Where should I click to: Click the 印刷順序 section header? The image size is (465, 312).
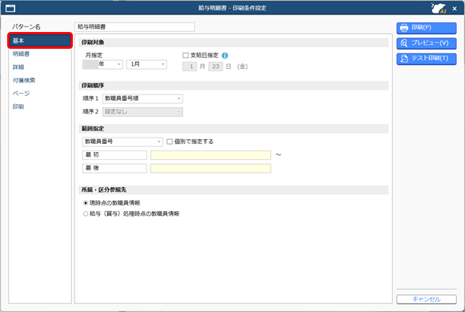234,86
